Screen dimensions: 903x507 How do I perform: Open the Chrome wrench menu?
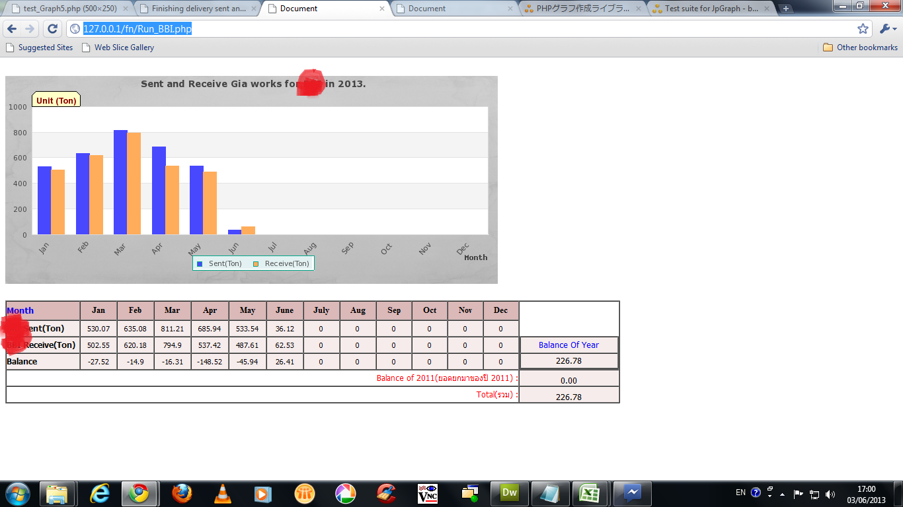coord(888,29)
